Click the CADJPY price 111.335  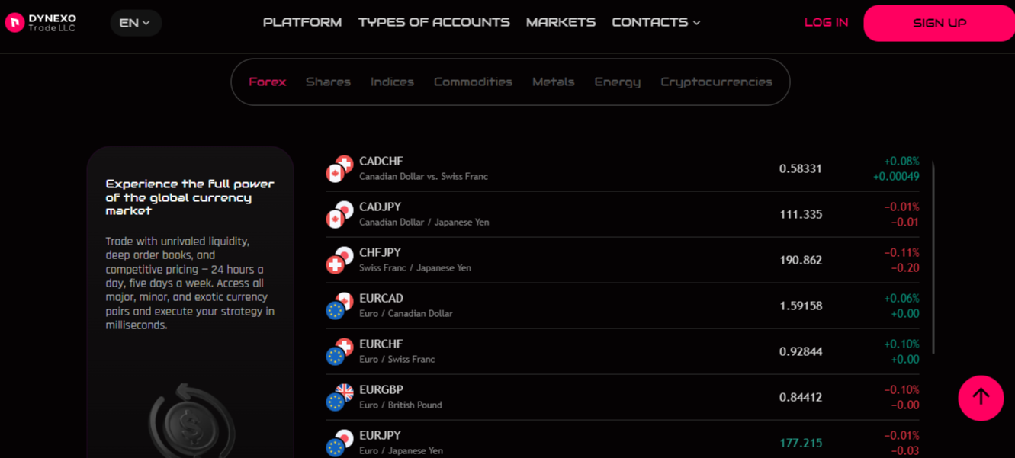(x=801, y=214)
